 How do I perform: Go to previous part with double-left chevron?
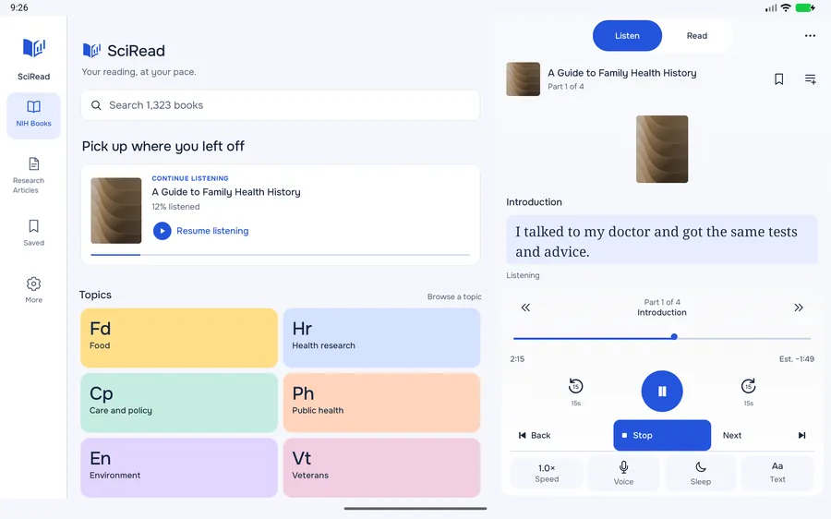525,308
